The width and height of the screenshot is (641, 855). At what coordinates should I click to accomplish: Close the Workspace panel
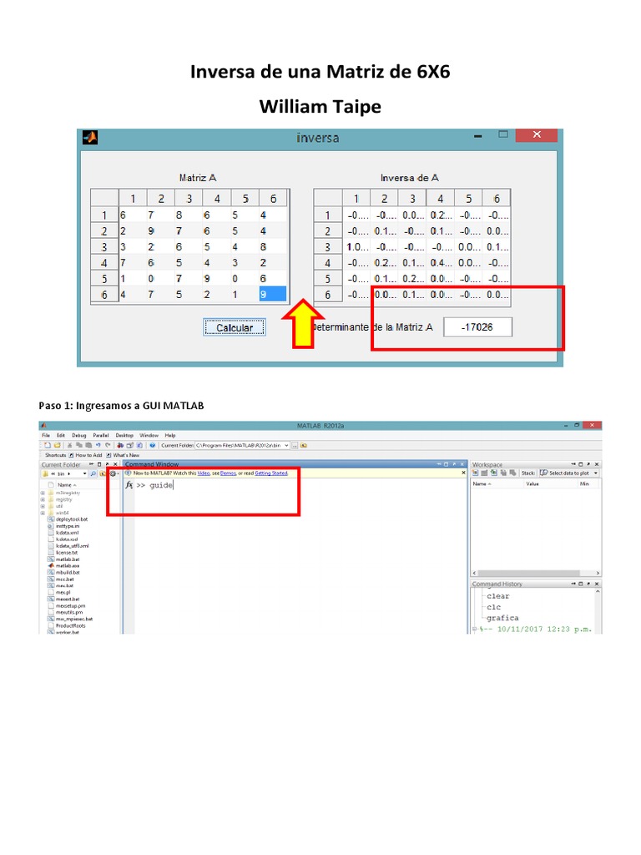[x=597, y=464]
